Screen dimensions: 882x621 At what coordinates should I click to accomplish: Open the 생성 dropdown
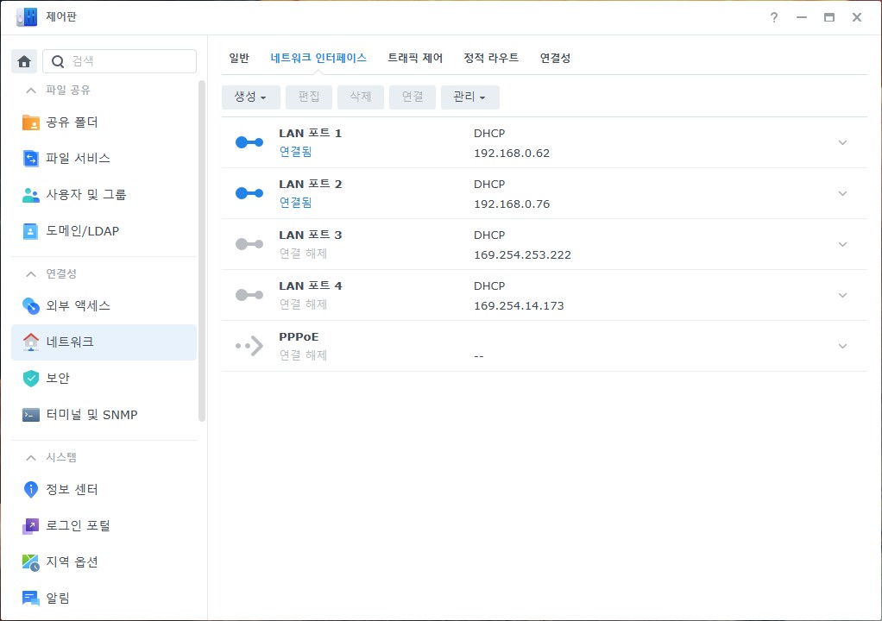(250, 97)
